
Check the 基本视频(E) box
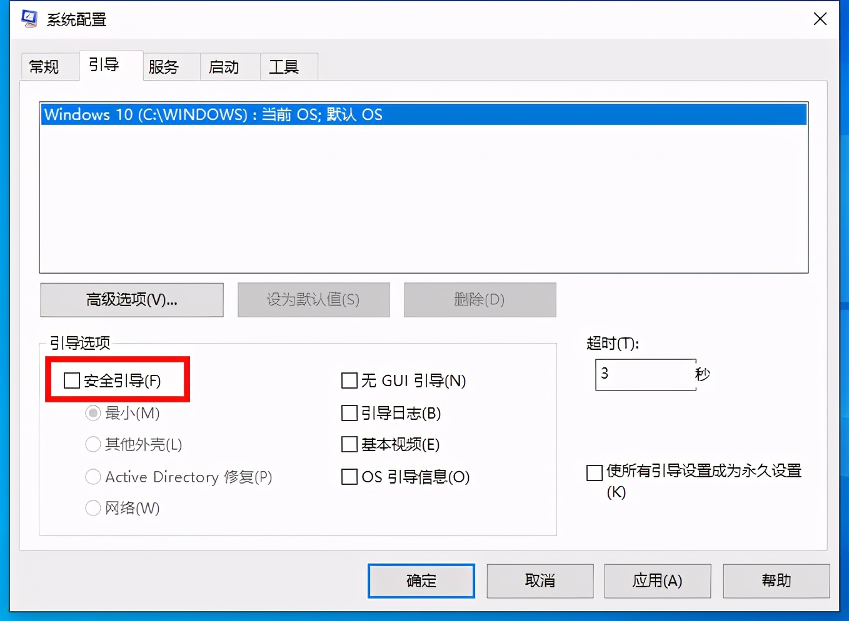coord(349,444)
